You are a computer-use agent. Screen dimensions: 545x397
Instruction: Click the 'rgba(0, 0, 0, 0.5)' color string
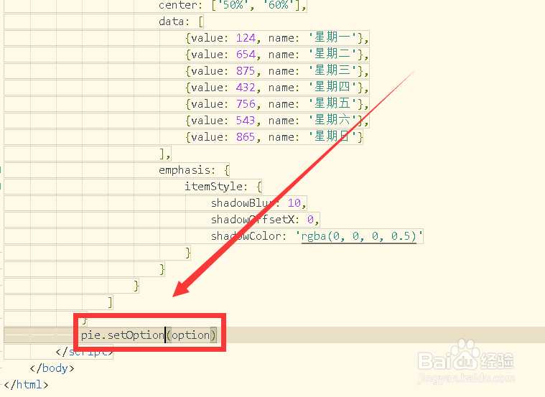click(x=360, y=236)
